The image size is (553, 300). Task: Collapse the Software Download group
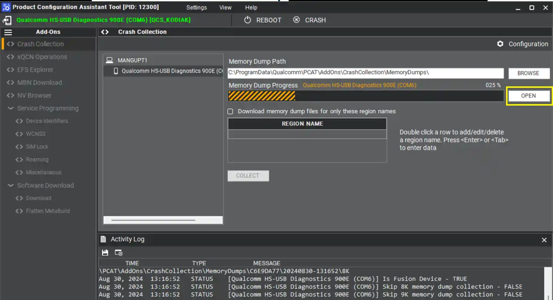(x=11, y=185)
